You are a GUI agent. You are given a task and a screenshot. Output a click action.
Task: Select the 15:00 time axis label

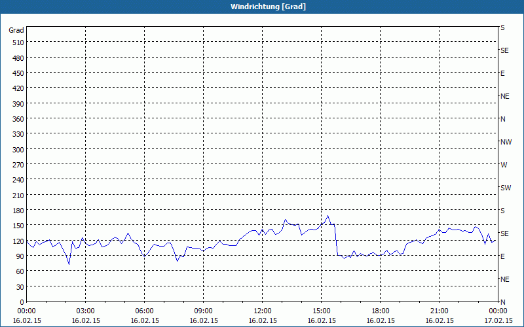[322, 311]
